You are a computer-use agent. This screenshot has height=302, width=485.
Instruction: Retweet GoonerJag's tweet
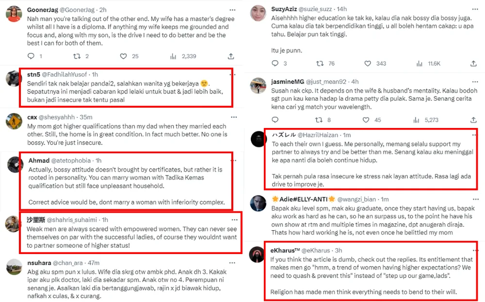pyautogui.click(x=77, y=56)
